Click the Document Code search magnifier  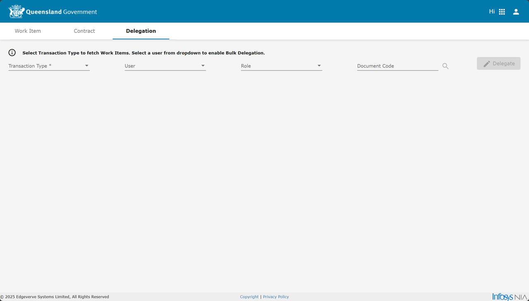click(445, 66)
